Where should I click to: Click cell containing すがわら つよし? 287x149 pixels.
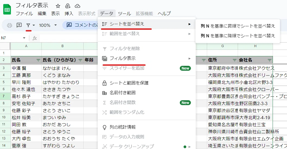[63, 146]
